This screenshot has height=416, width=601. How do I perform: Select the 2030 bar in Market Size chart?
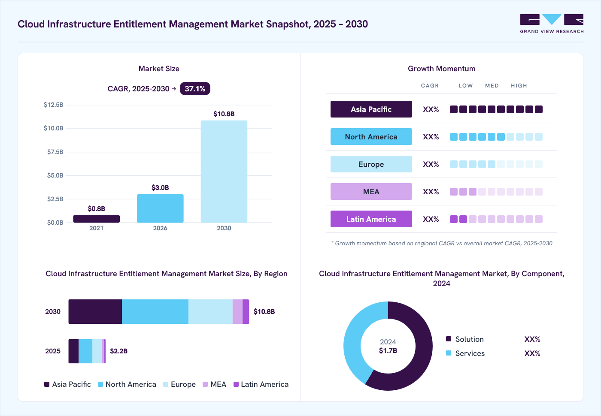pos(224,172)
